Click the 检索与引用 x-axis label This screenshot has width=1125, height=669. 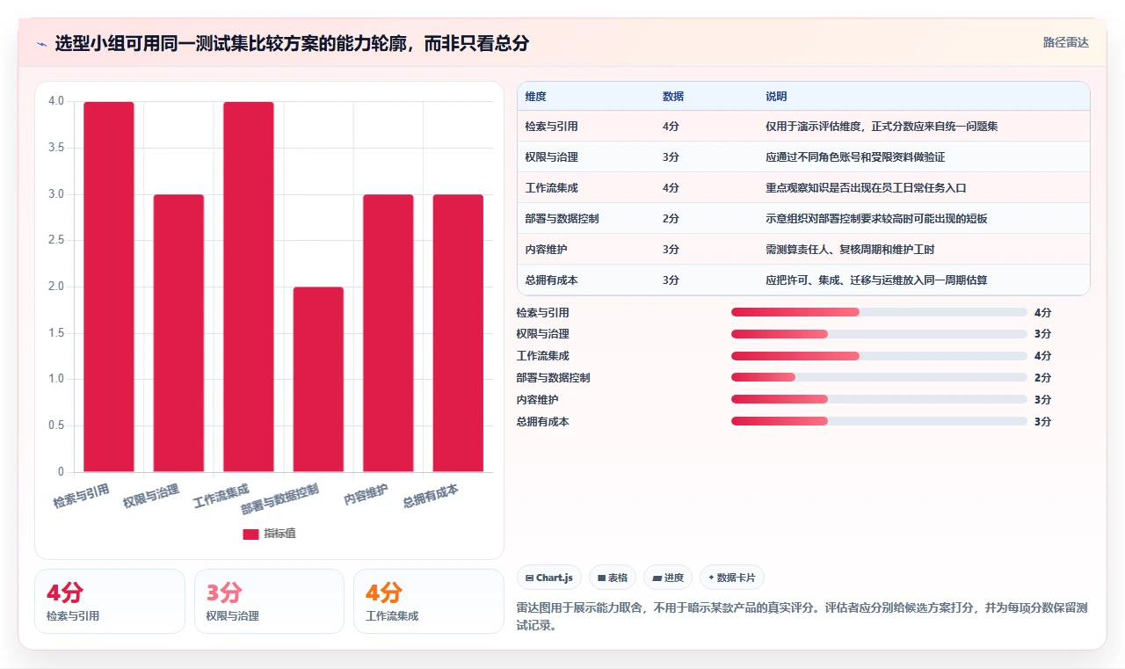(x=81, y=497)
